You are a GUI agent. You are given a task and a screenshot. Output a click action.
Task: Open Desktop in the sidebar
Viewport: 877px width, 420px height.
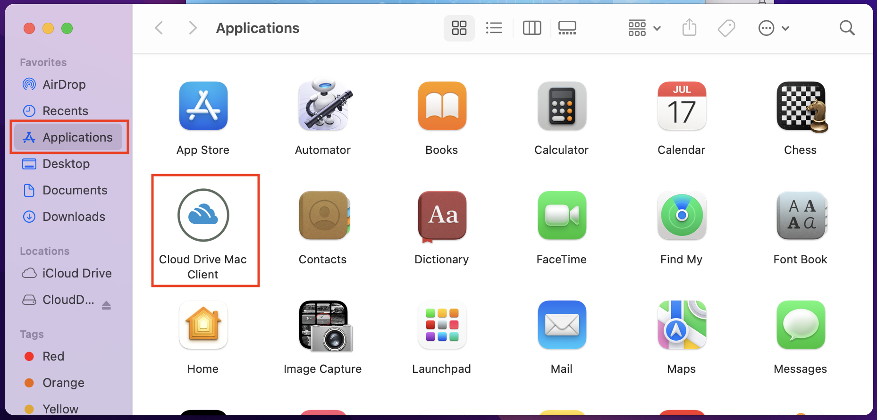pyautogui.click(x=68, y=164)
